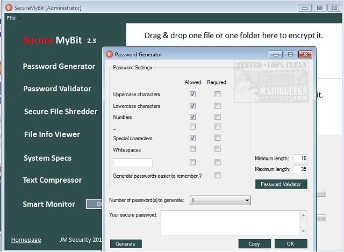344x252 pixels.
Task: Check Allowed for Whitespaces
Action: click(x=192, y=149)
